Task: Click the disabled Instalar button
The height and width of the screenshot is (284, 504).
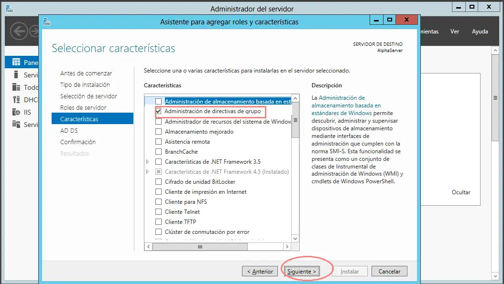Action: (x=350, y=271)
